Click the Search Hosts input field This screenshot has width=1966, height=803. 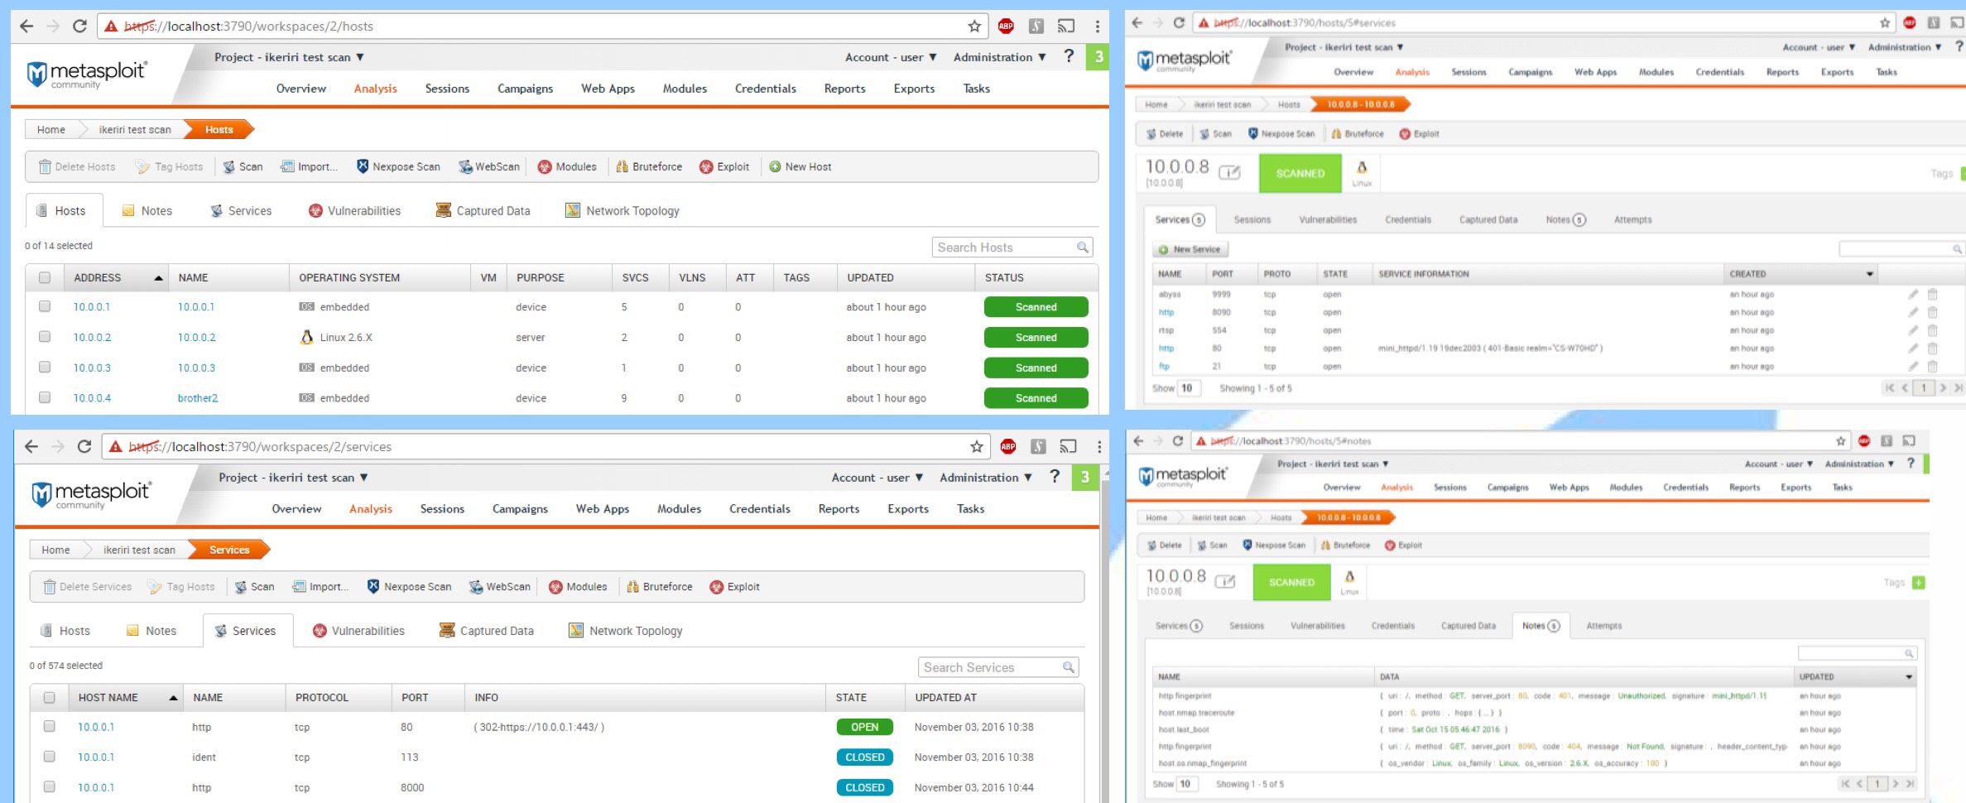[x=1012, y=248]
